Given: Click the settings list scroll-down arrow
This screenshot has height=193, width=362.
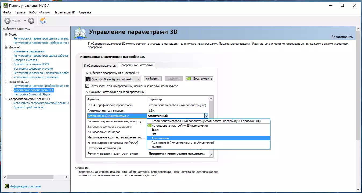Looking at the screenshot, I should (211, 155).
